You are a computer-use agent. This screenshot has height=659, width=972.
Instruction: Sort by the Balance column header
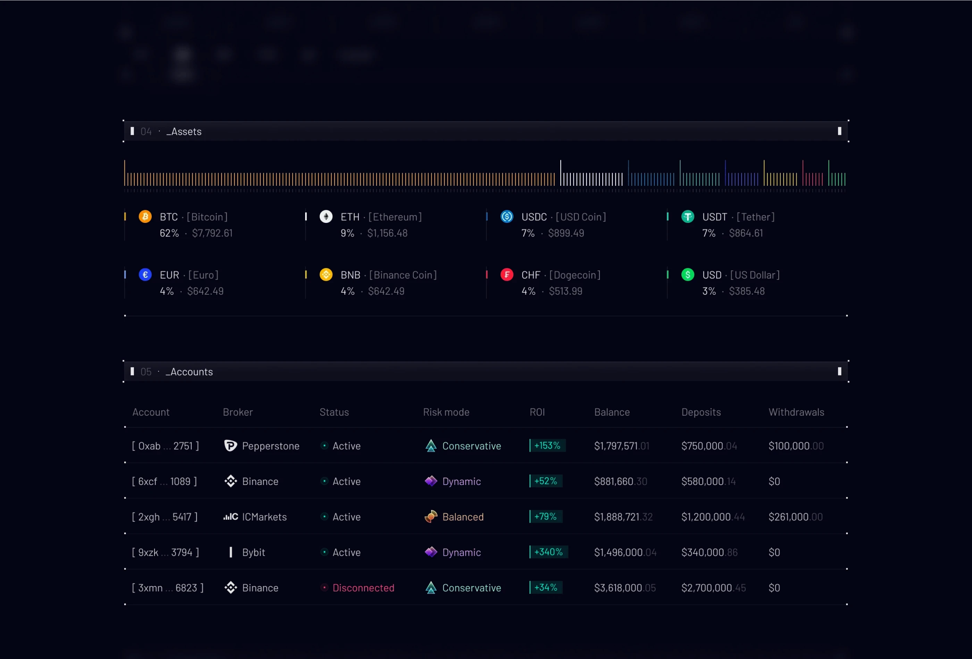tap(612, 412)
